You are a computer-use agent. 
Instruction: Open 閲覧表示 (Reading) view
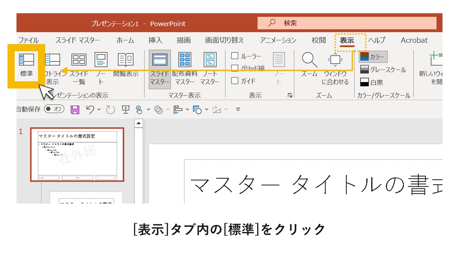tap(126, 66)
